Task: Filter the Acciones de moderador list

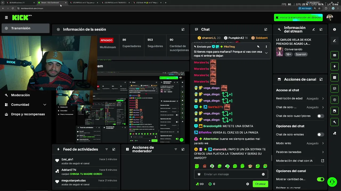Action: point(176,149)
